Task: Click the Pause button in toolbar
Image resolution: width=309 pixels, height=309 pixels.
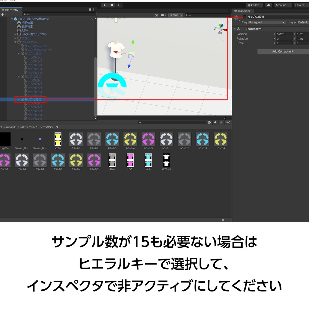Action: click(112, 5)
